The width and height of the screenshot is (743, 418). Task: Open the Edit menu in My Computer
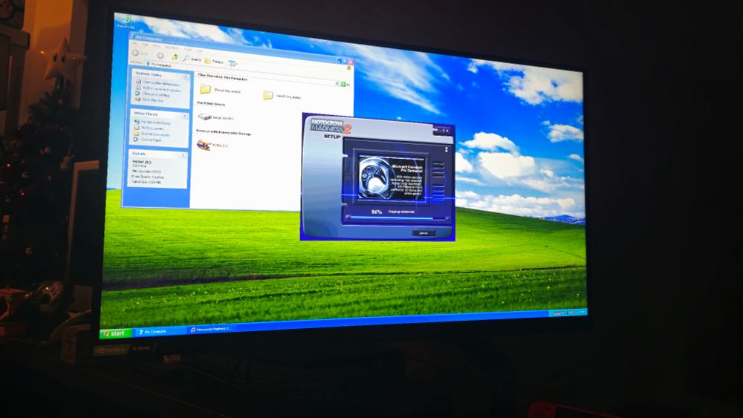[146, 45]
